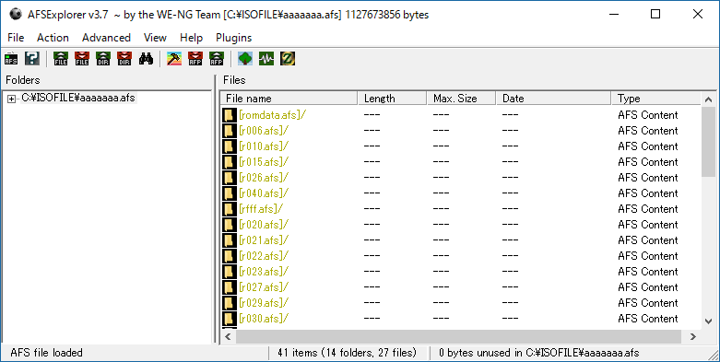Click the horizontal scrollbar left arrow
This screenshot has height=362, width=720.
229,336
